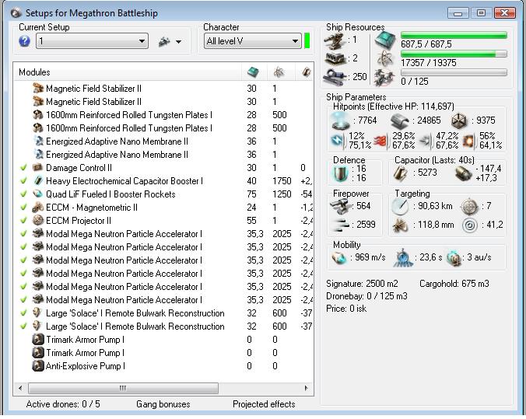Click the sensor strength icon showing 41,2

point(469,225)
